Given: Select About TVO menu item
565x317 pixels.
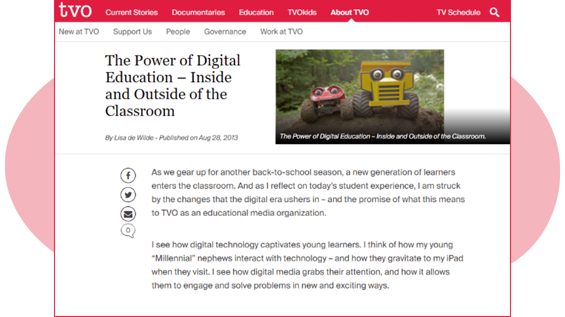Looking at the screenshot, I should click(x=349, y=12).
